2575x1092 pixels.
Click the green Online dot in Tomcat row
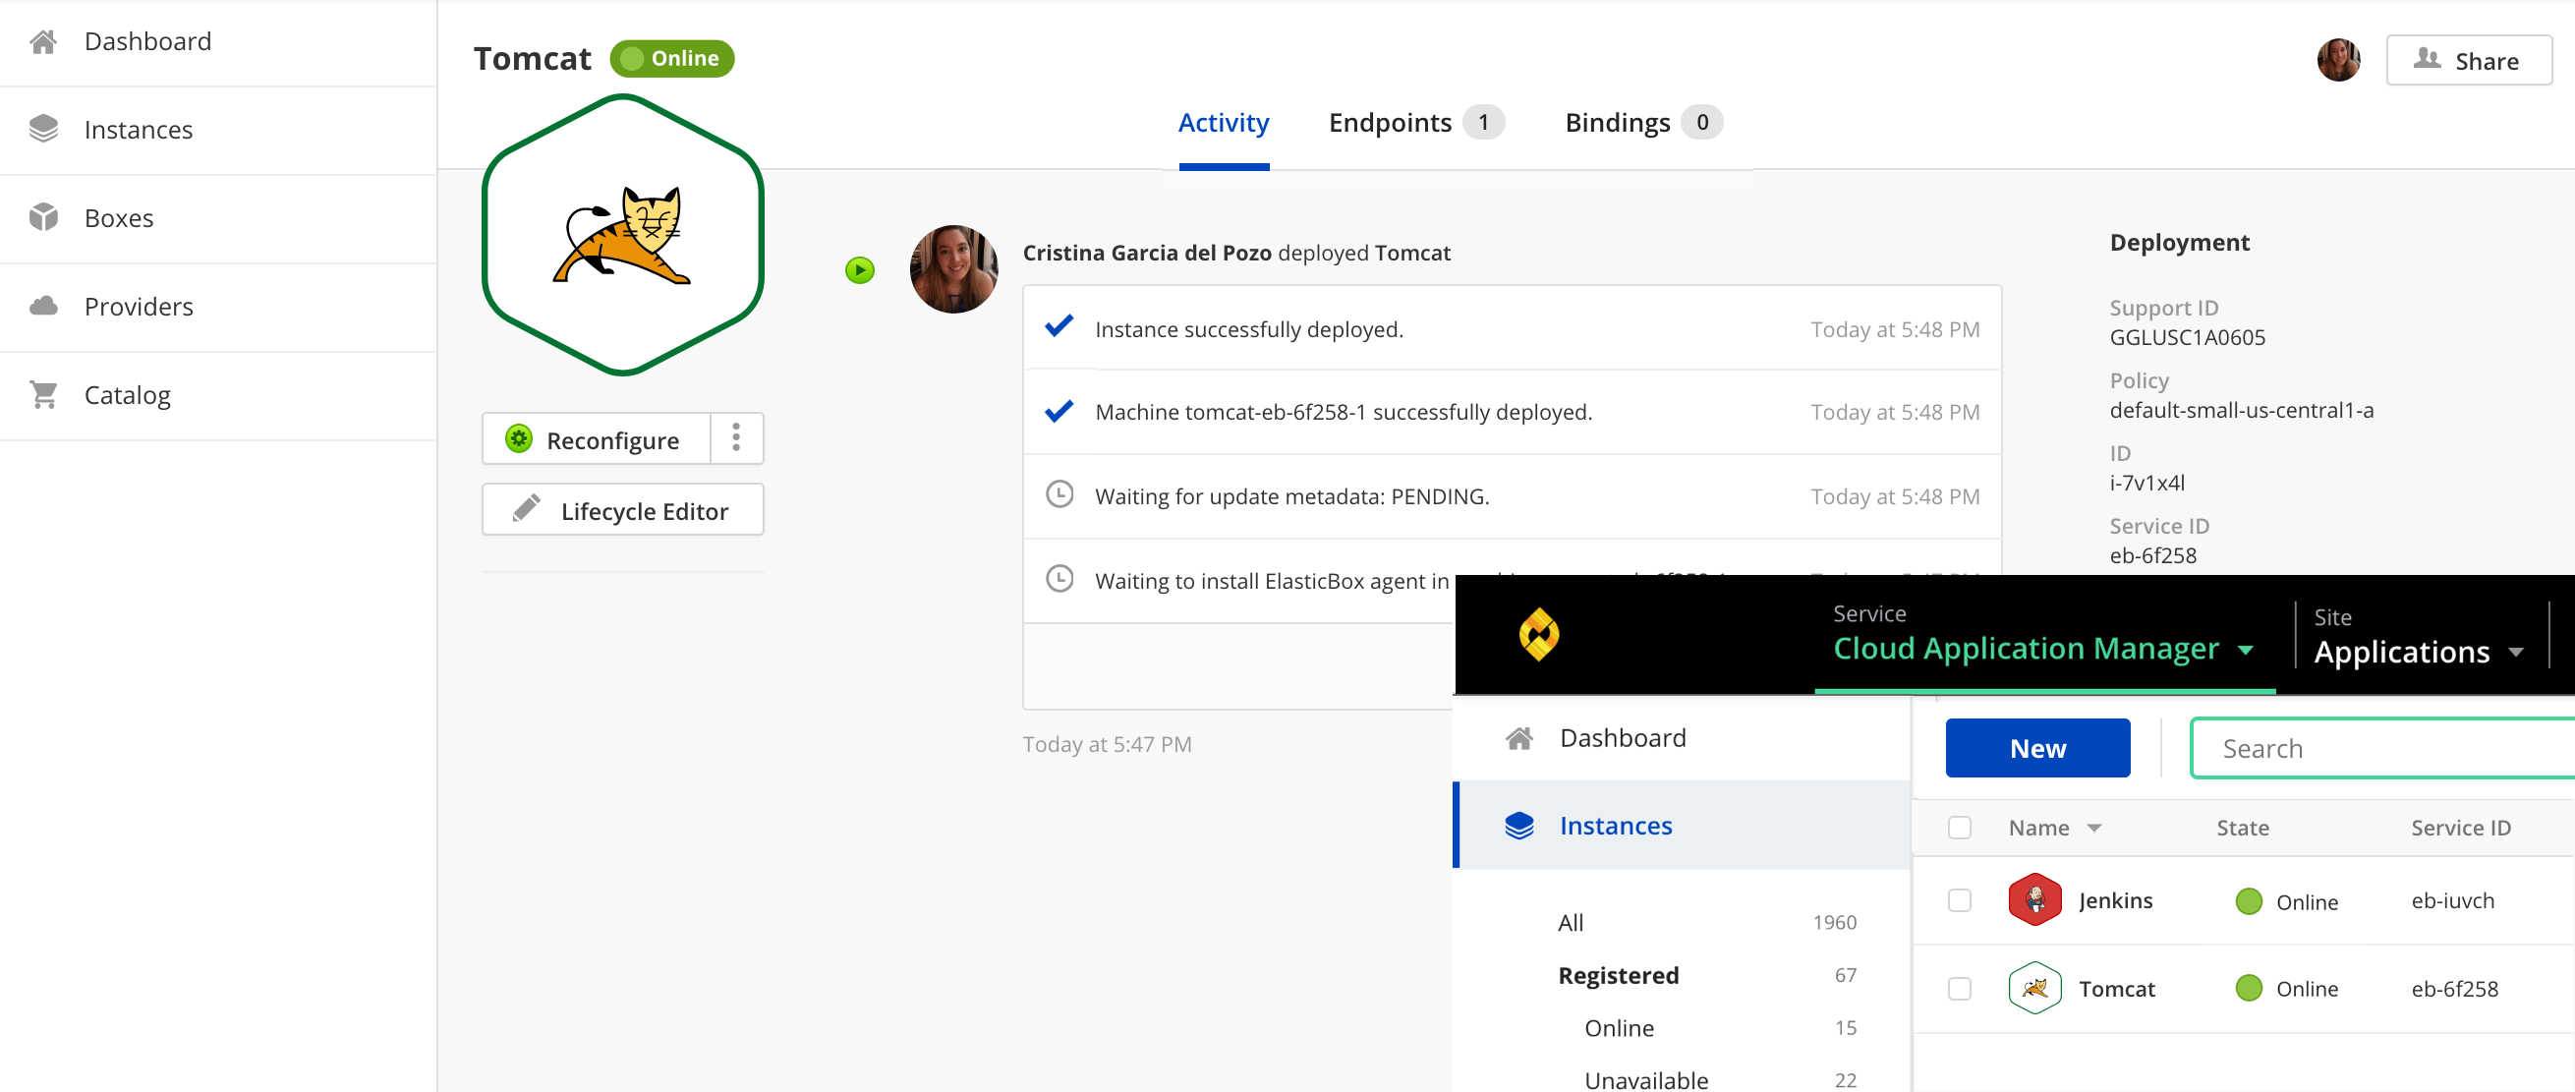pyautogui.click(x=2248, y=988)
